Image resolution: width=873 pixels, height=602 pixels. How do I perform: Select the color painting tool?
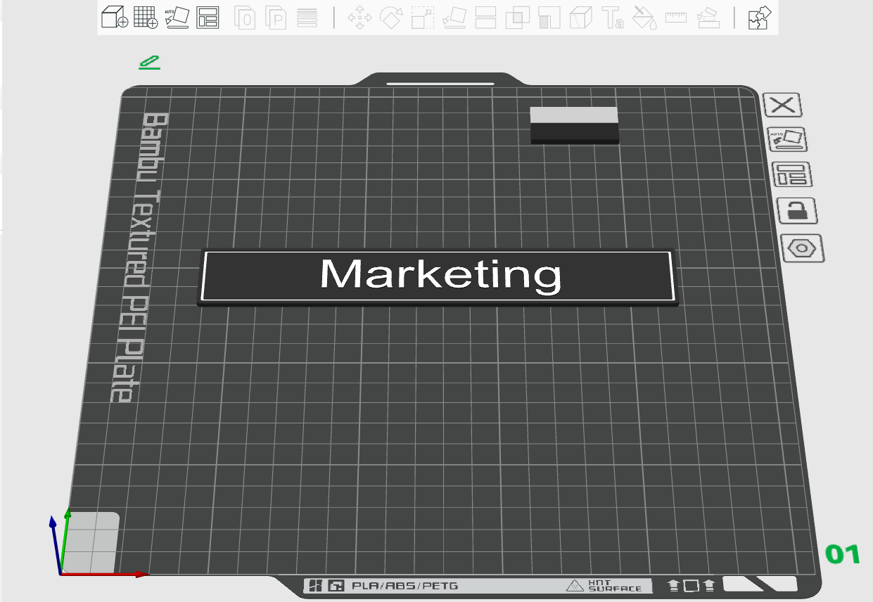tap(645, 18)
